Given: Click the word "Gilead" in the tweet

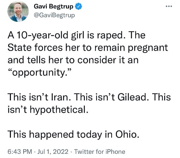Looking at the screenshot, I should (132, 97).
